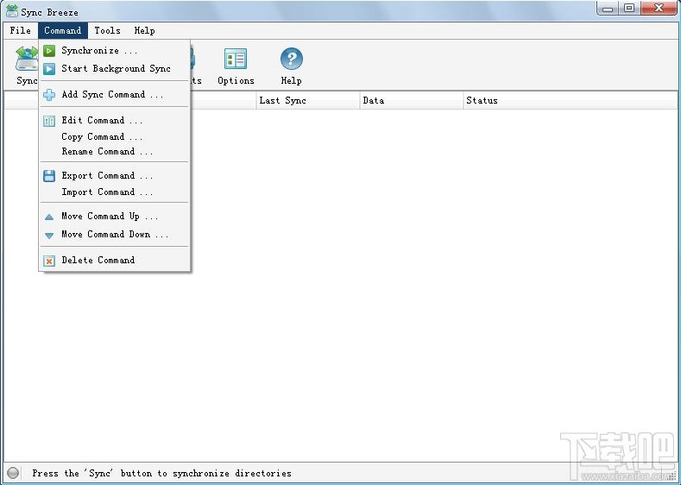
Task: Click the Data column header
Action: coord(412,100)
